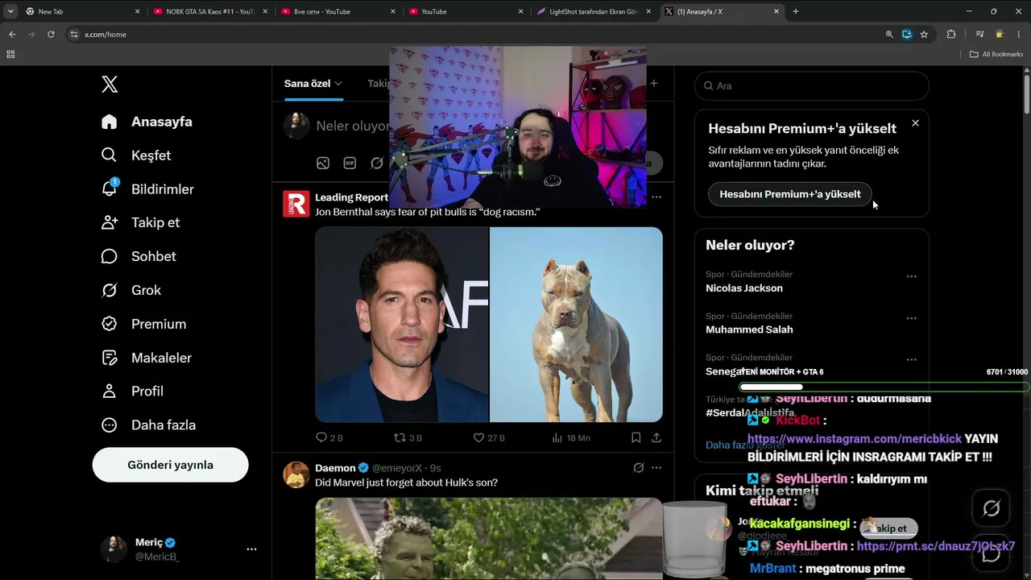
Task: Open the Chrome extensions puzzle icon
Action: (951, 35)
